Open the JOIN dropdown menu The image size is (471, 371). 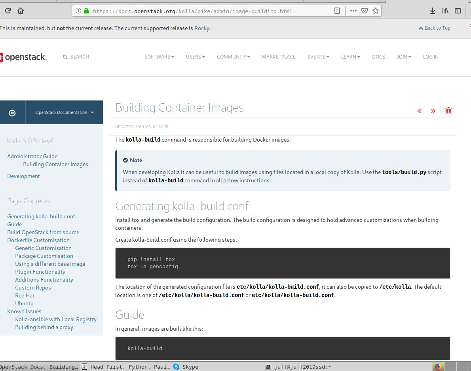(404, 57)
